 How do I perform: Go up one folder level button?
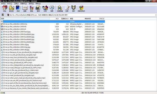[3, 15]
